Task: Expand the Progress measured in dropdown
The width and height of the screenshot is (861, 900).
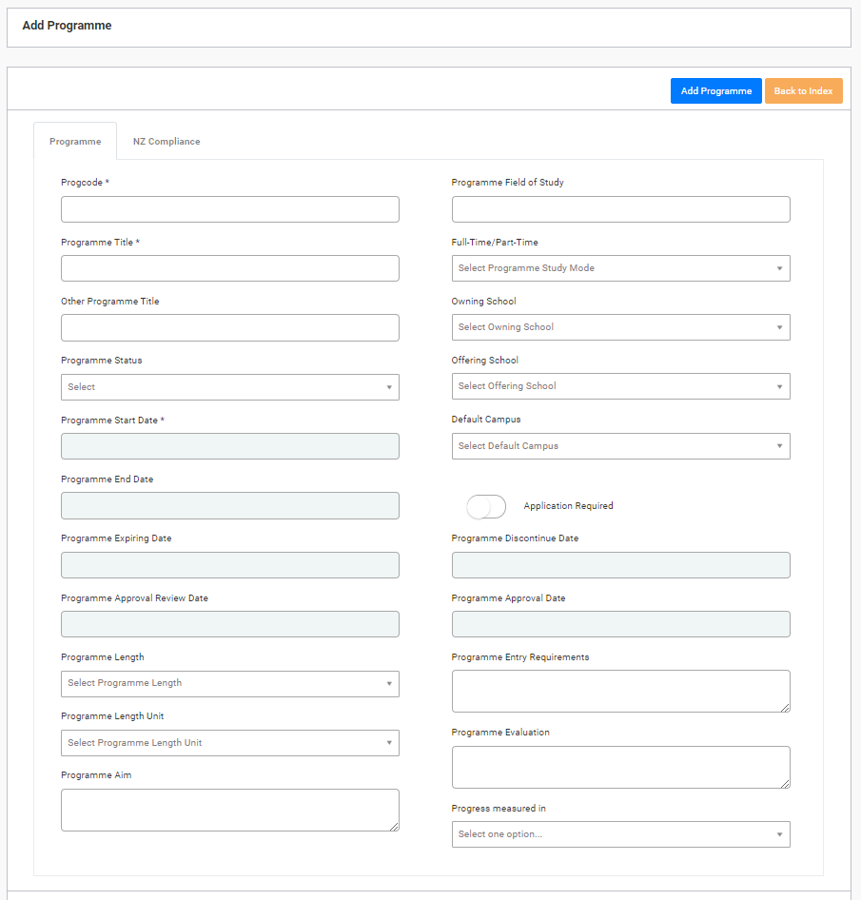Action: 620,834
